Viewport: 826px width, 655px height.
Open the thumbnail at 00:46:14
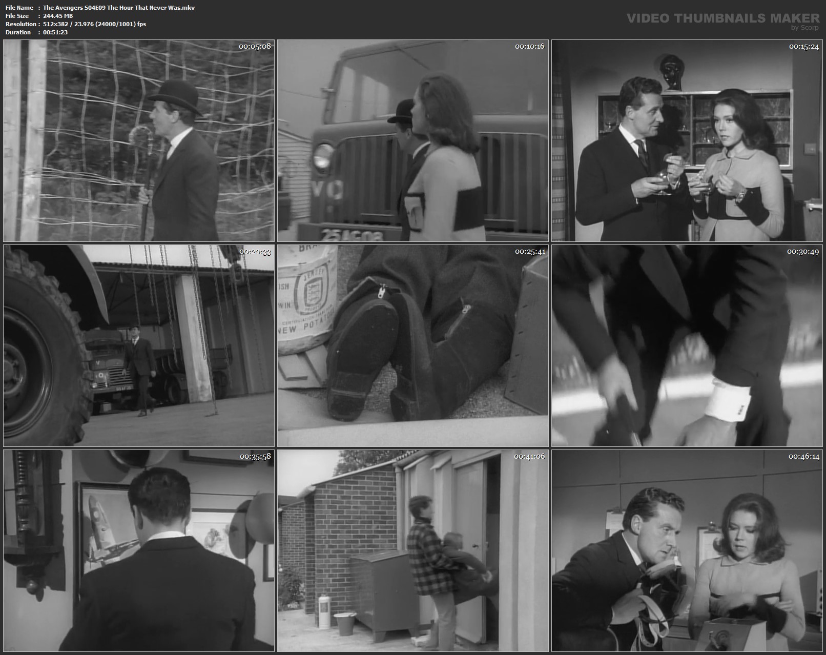[687, 551]
